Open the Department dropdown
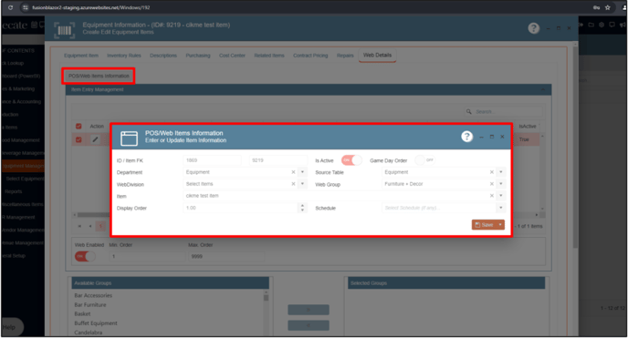The width and height of the screenshot is (628, 338). [302, 172]
